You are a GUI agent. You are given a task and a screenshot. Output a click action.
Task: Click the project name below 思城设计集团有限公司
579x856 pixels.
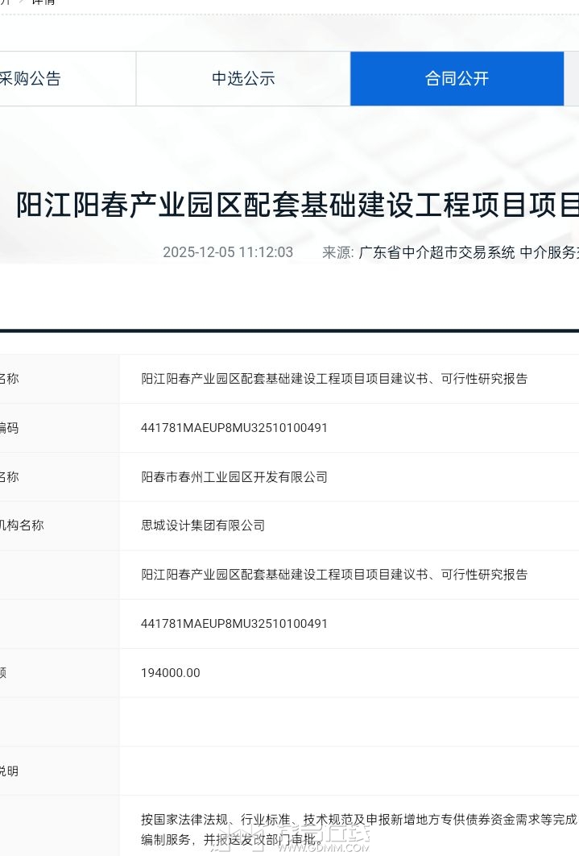[x=334, y=575]
